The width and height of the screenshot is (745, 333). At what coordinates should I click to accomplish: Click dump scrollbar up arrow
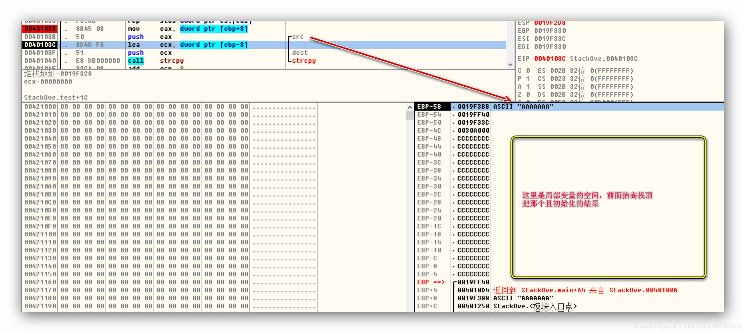[x=410, y=107]
